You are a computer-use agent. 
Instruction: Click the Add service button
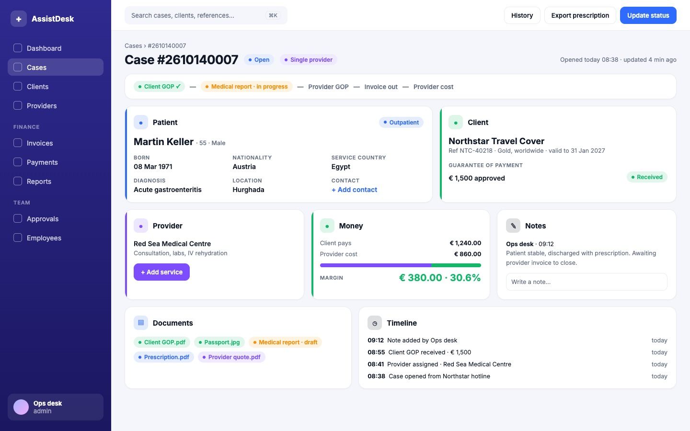(161, 272)
